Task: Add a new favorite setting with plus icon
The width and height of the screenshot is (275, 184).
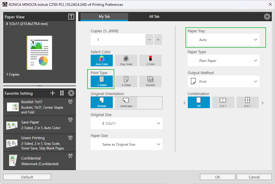Action: click(53, 93)
